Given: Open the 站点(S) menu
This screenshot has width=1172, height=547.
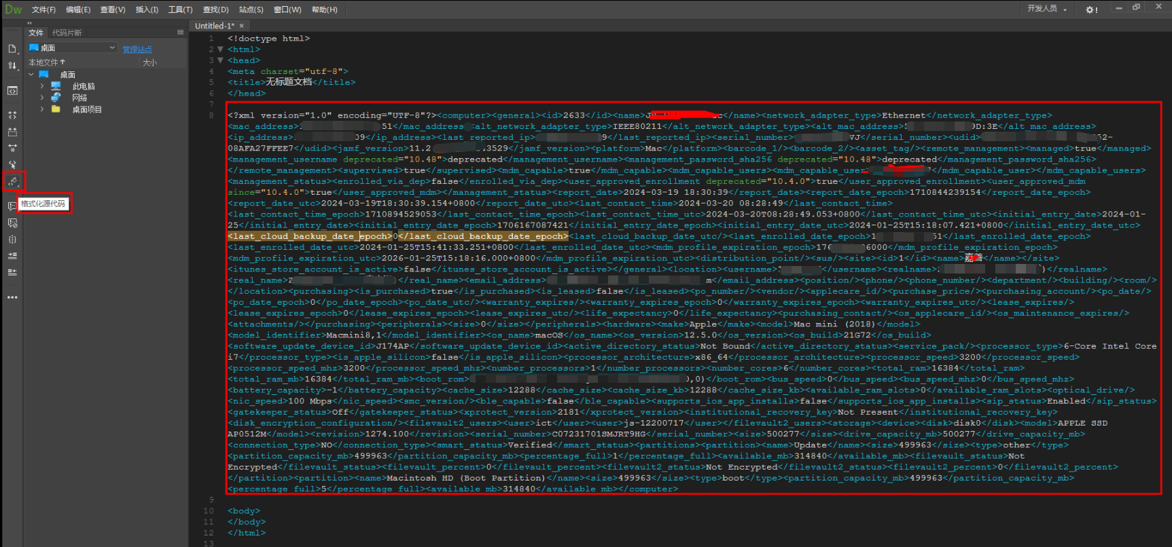Looking at the screenshot, I should (251, 10).
